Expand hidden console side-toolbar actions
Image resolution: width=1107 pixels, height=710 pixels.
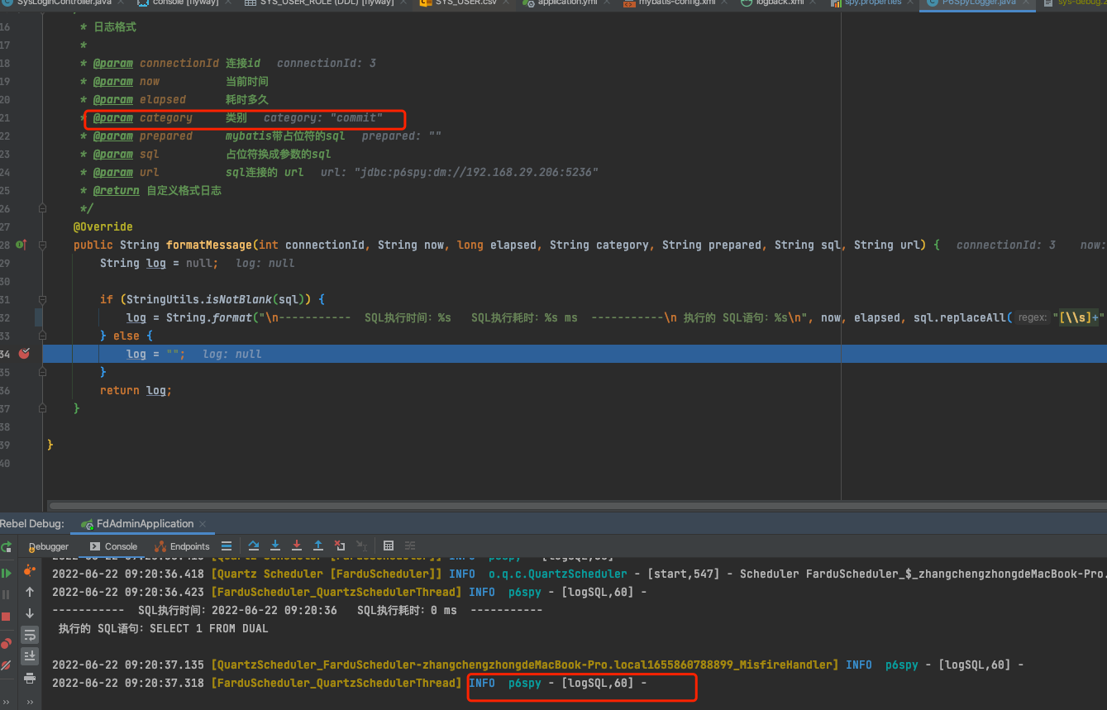(30, 703)
